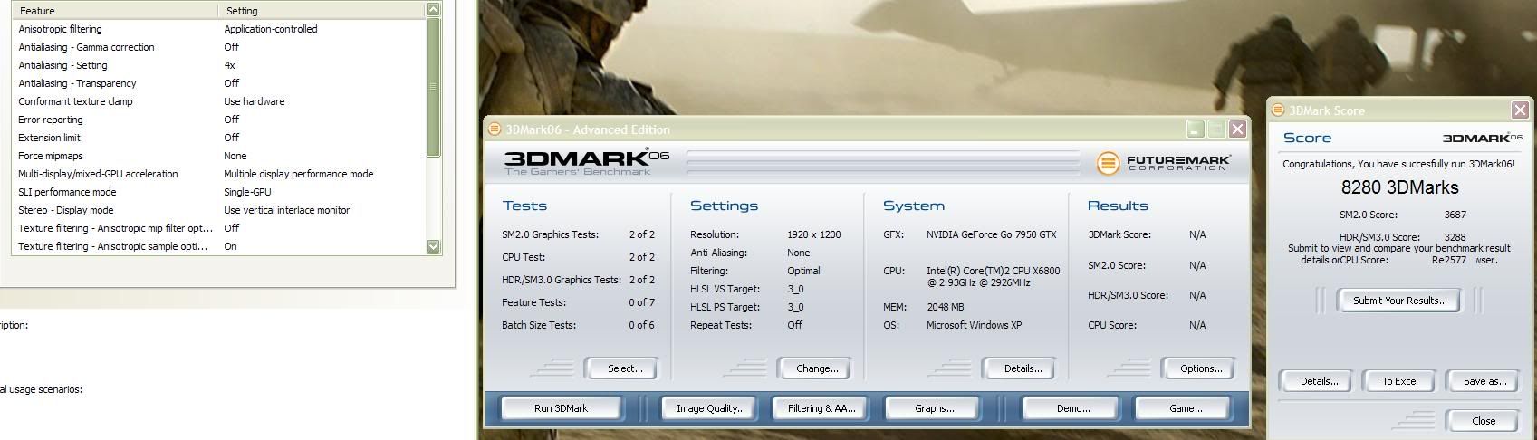The height and width of the screenshot is (440, 1537).
Task: Click the 4x antialiasing setting value
Action: click(229, 65)
